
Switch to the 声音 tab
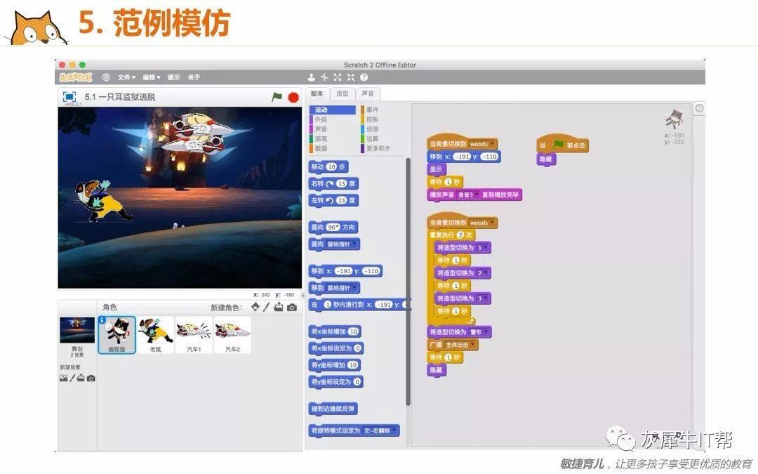[x=368, y=94]
